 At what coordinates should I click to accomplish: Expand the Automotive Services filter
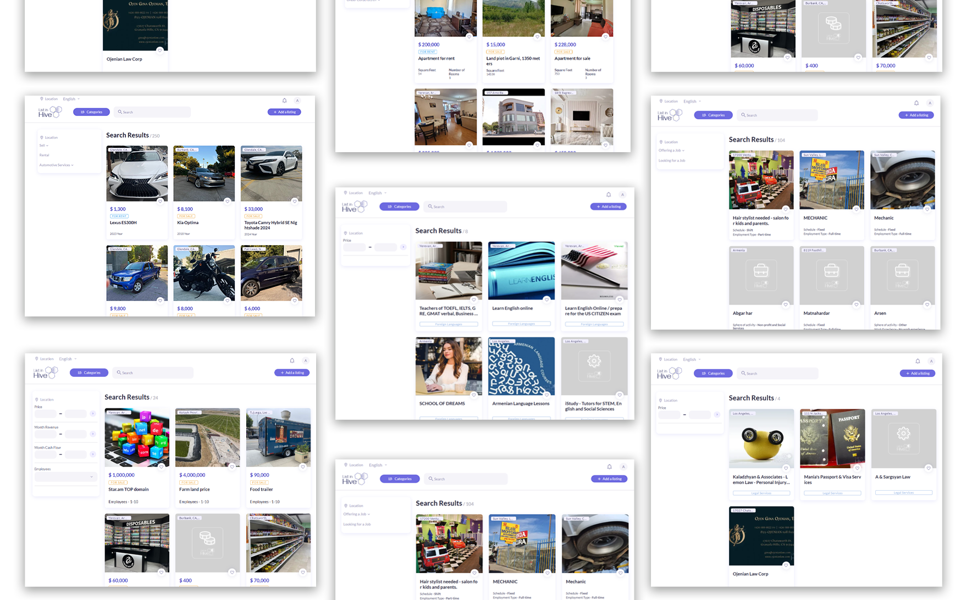[x=56, y=165]
